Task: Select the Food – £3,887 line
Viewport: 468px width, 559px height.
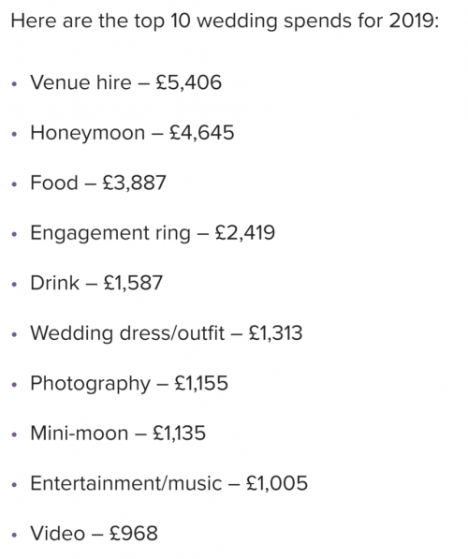Action: [x=98, y=183]
